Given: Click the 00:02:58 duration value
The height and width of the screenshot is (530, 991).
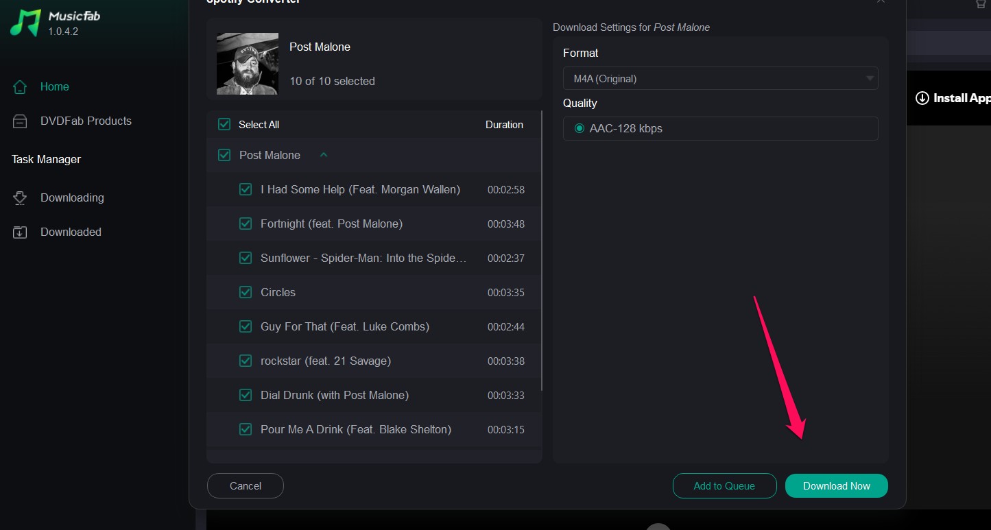Looking at the screenshot, I should [x=506, y=190].
